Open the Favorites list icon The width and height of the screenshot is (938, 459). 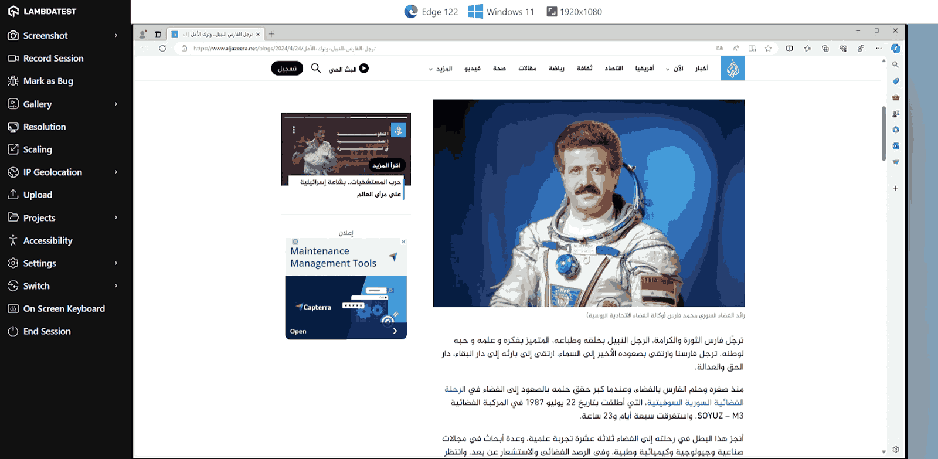tap(807, 48)
